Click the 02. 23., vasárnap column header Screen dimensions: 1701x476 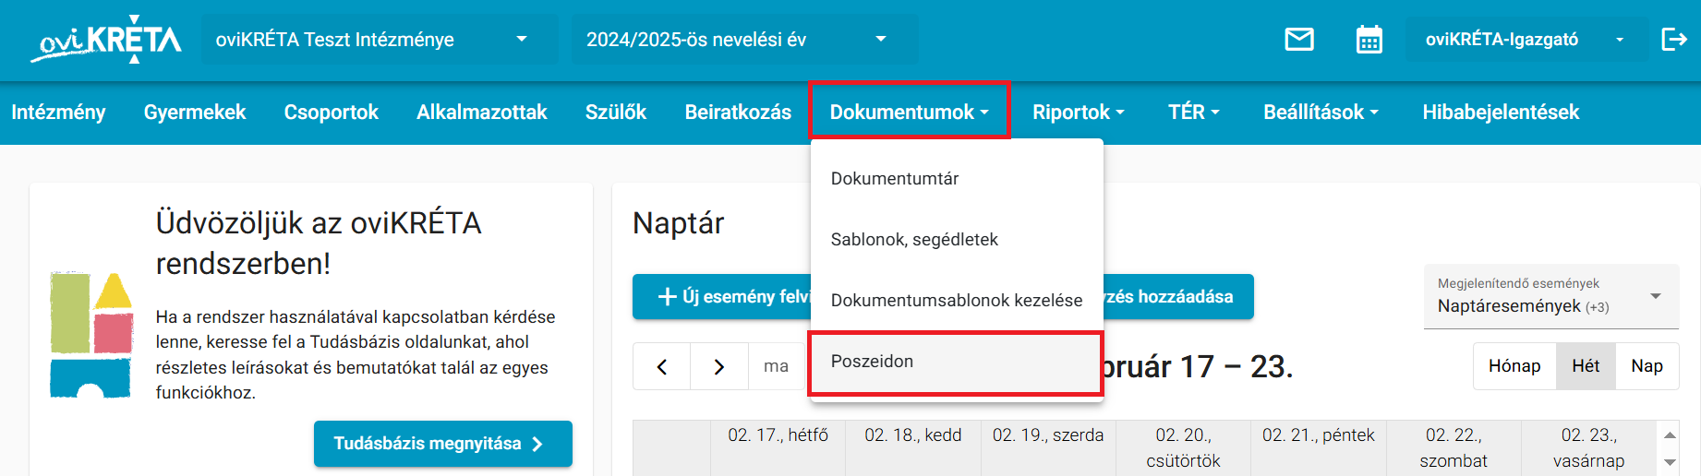click(x=1588, y=448)
